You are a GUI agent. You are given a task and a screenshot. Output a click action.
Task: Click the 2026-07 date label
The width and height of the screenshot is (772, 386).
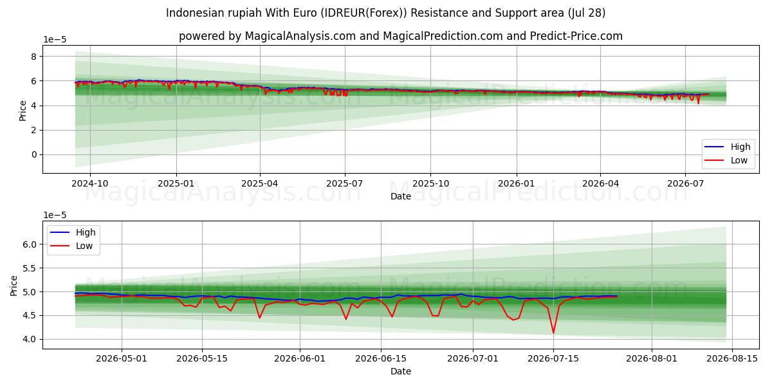pyautogui.click(x=685, y=185)
